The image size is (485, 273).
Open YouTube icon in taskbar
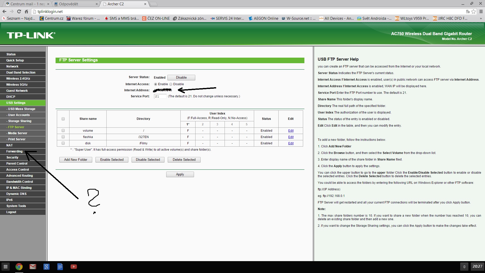point(74,267)
